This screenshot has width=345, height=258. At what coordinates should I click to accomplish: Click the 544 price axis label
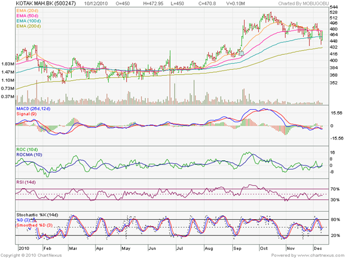(x=334, y=7)
